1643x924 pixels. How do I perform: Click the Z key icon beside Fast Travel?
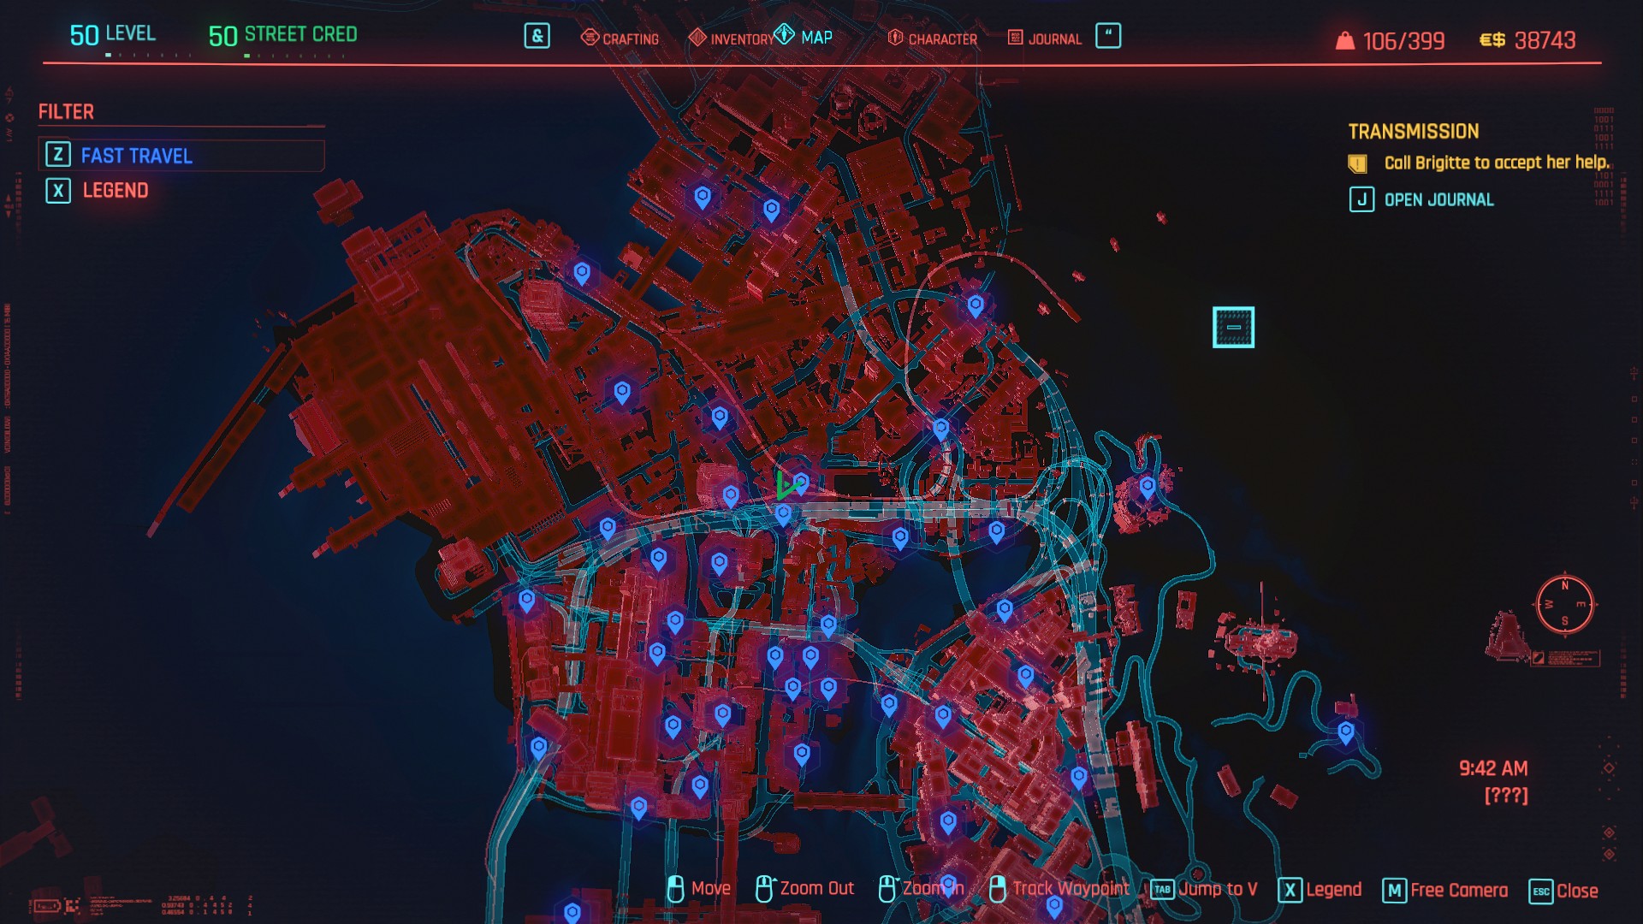57,155
